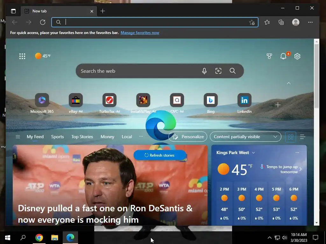Click Temps to jump up tomorrow
Image resolution: width=326 pixels, height=244 pixels.
(281, 169)
